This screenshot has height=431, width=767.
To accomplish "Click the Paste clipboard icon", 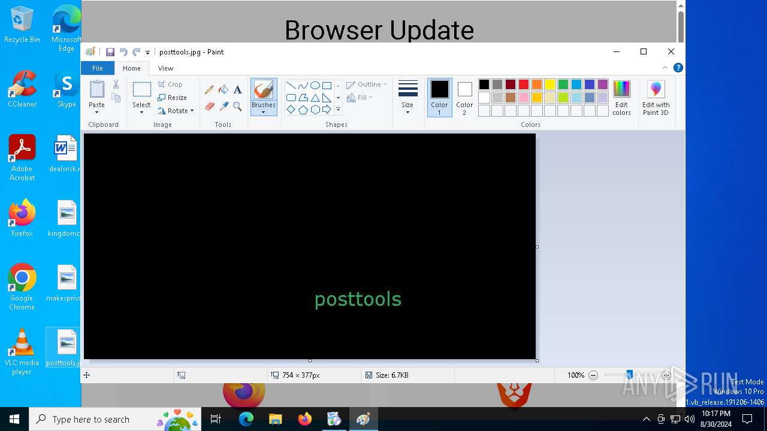I will pos(96,89).
